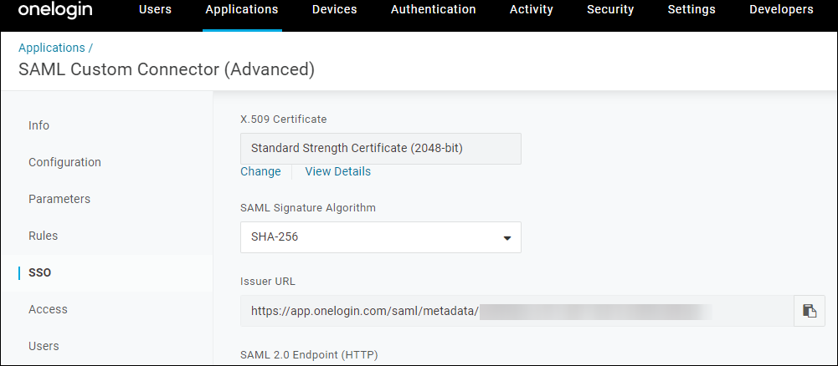Open the Authentication top menu
The width and height of the screenshot is (838, 366).
(434, 9)
